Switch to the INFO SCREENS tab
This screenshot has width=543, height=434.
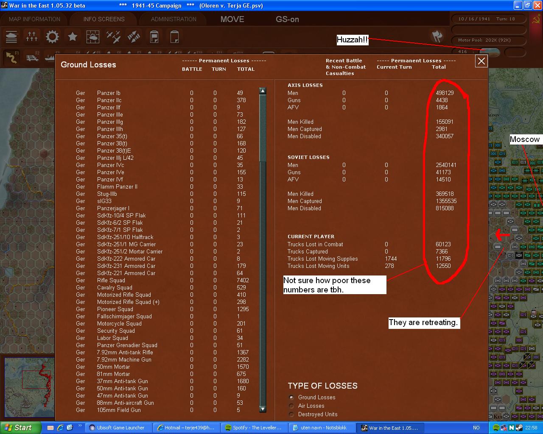(x=104, y=19)
